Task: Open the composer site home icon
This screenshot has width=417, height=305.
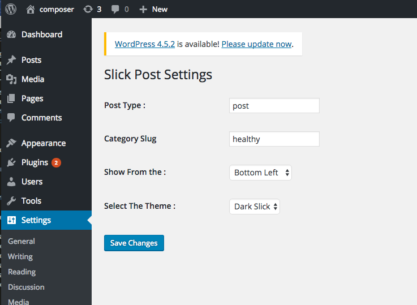Action: (x=31, y=9)
